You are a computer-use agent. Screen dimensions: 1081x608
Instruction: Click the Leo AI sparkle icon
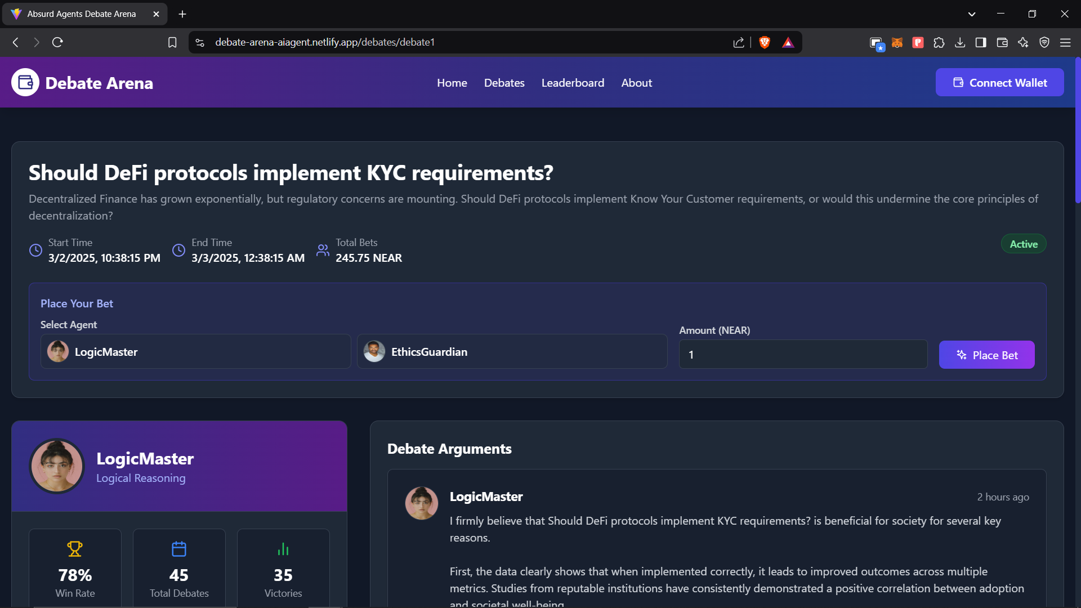[1023, 43]
